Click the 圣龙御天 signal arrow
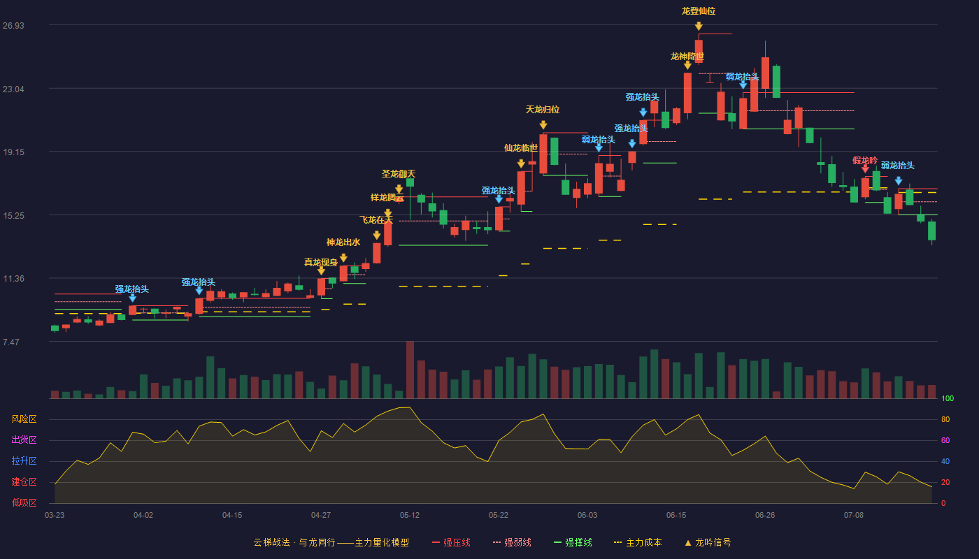Image resolution: width=979 pixels, height=559 pixels. [399, 189]
